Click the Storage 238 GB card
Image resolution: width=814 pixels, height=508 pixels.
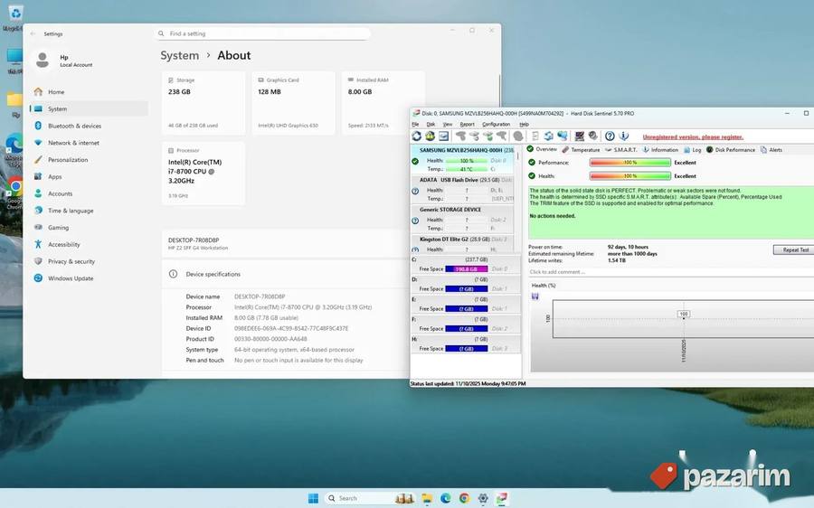coord(203,103)
